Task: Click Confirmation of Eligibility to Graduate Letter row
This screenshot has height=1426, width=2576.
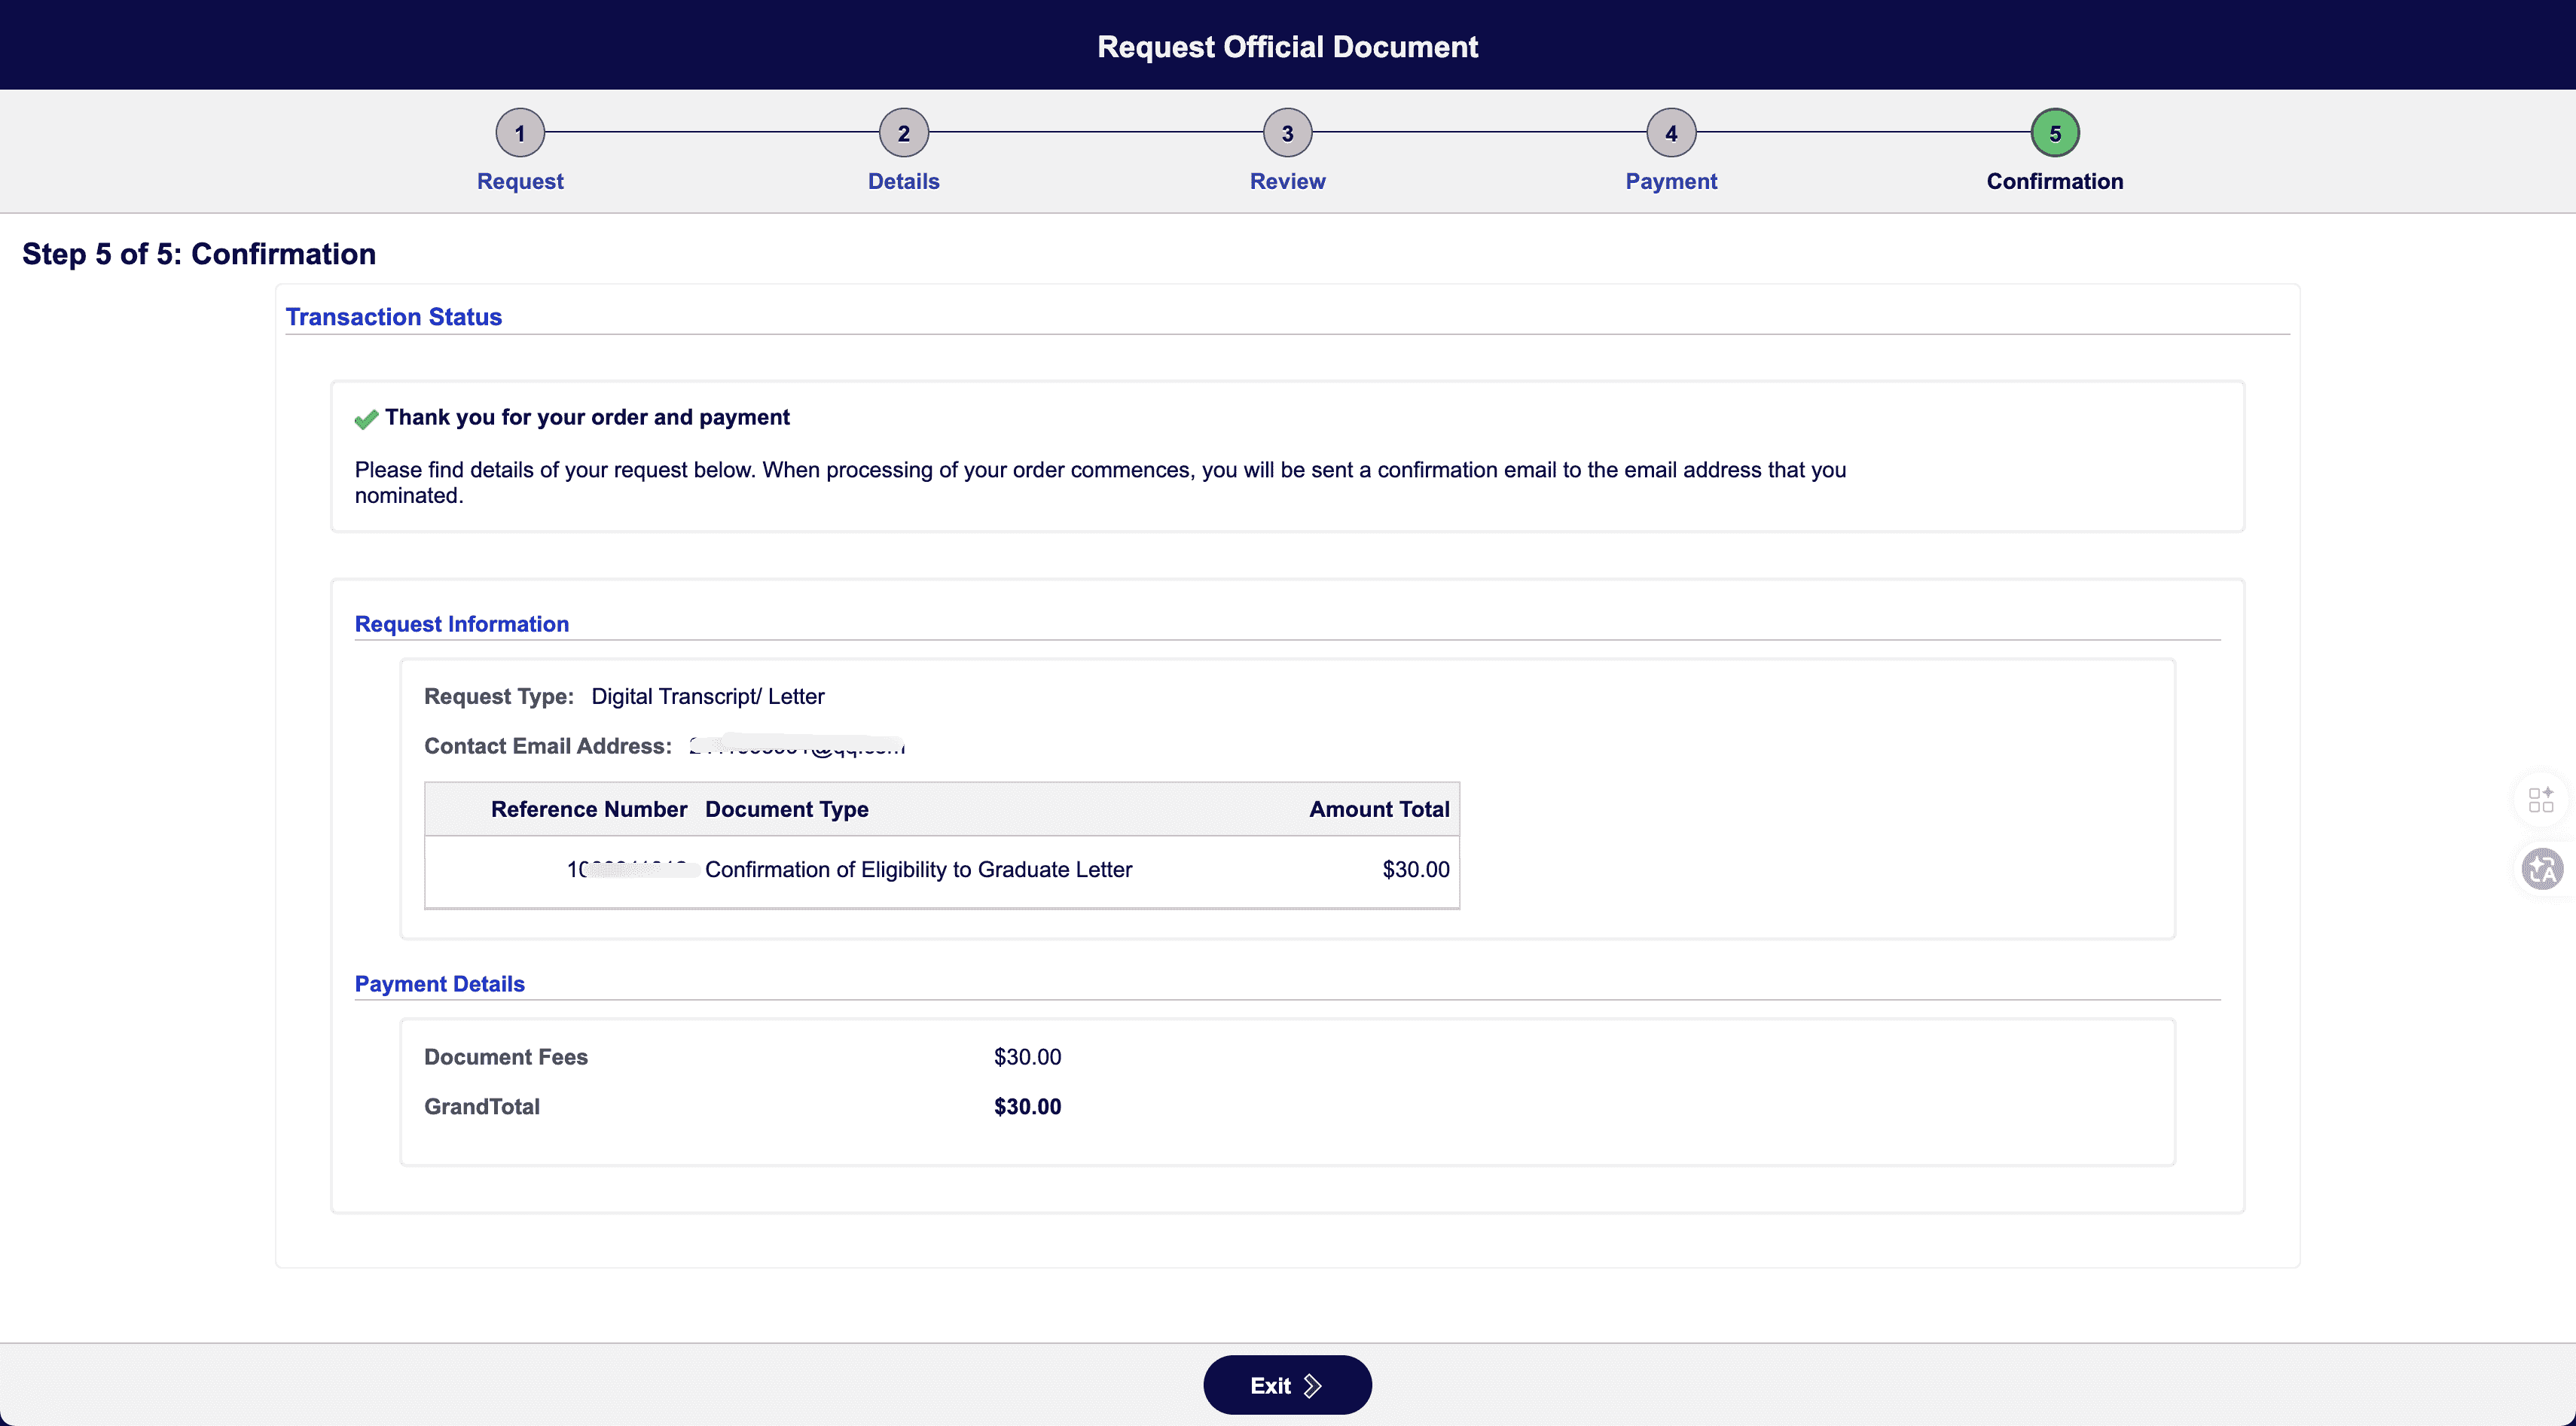Action: [x=918, y=870]
